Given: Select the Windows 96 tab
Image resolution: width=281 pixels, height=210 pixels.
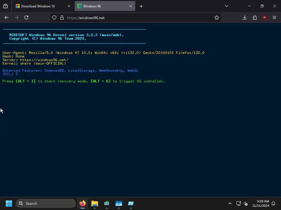Looking at the screenshot, I should [x=105, y=6].
